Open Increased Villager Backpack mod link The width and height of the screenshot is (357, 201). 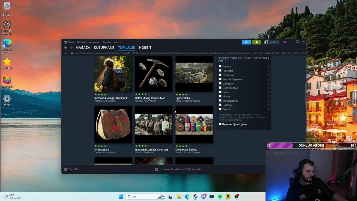coord(112,98)
